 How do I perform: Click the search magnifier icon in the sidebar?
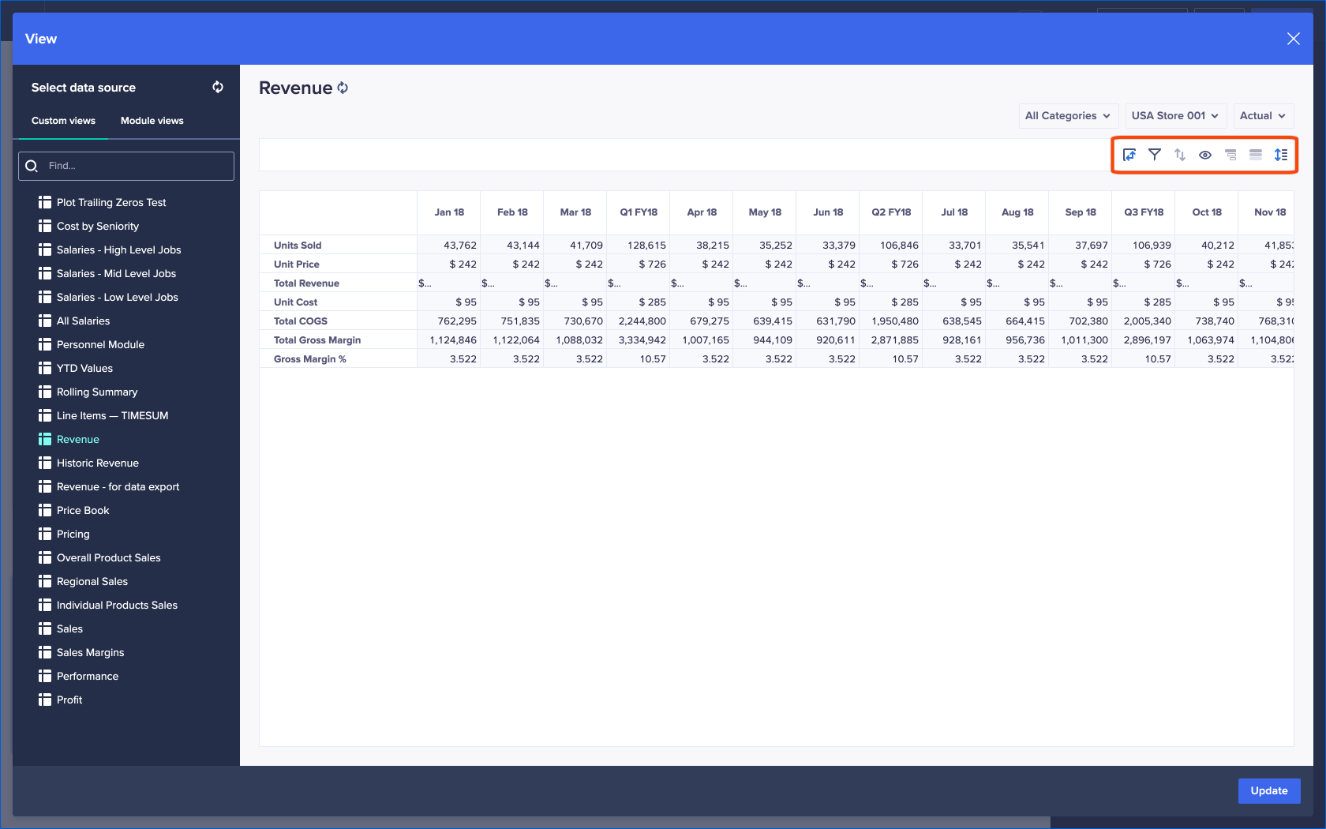(x=32, y=166)
